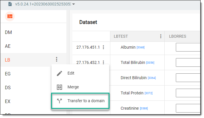The width and height of the screenshot is (204, 118).
Task: Click the Merge icon
Action: tap(59, 87)
